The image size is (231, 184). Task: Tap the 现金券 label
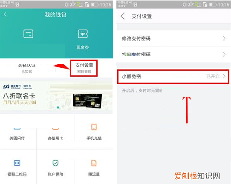[x=83, y=47]
